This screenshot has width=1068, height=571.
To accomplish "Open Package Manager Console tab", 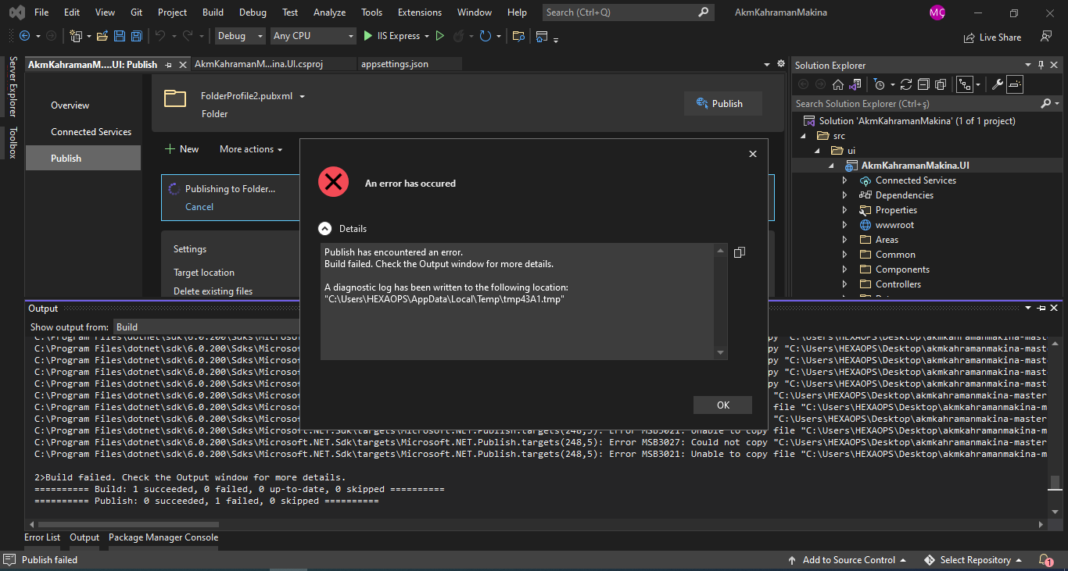I will click(x=163, y=537).
